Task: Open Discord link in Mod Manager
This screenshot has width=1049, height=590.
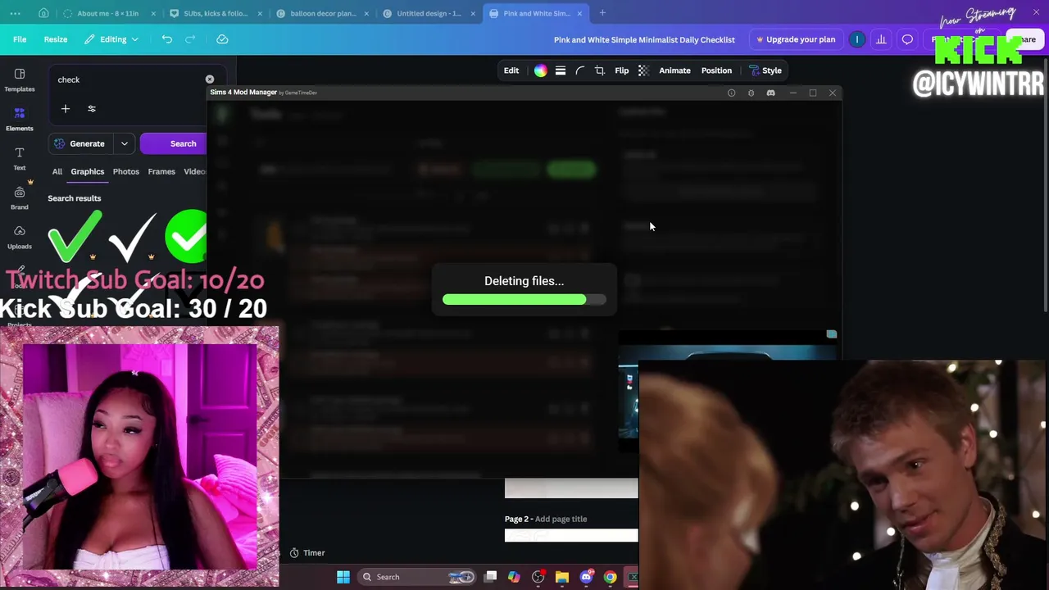Action: [771, 93]
